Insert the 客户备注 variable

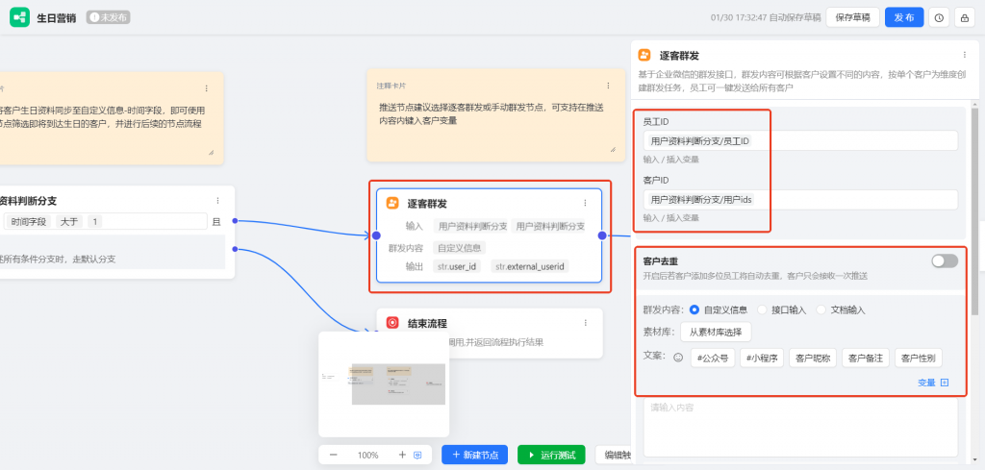click(866, 358)
